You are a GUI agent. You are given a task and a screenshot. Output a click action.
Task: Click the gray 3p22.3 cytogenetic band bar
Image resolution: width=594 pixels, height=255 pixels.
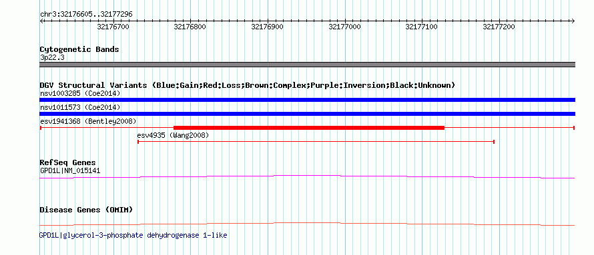307,65
